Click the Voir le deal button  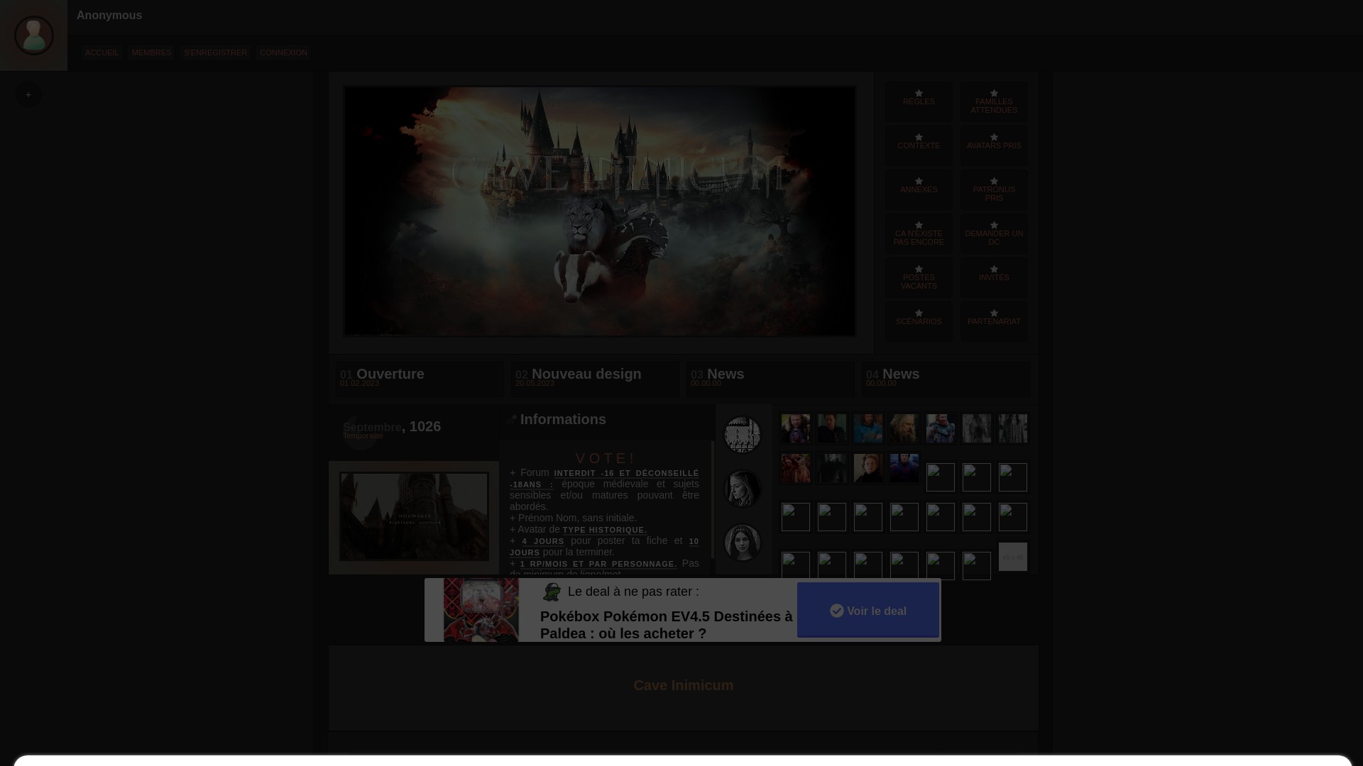click(867, 610)
